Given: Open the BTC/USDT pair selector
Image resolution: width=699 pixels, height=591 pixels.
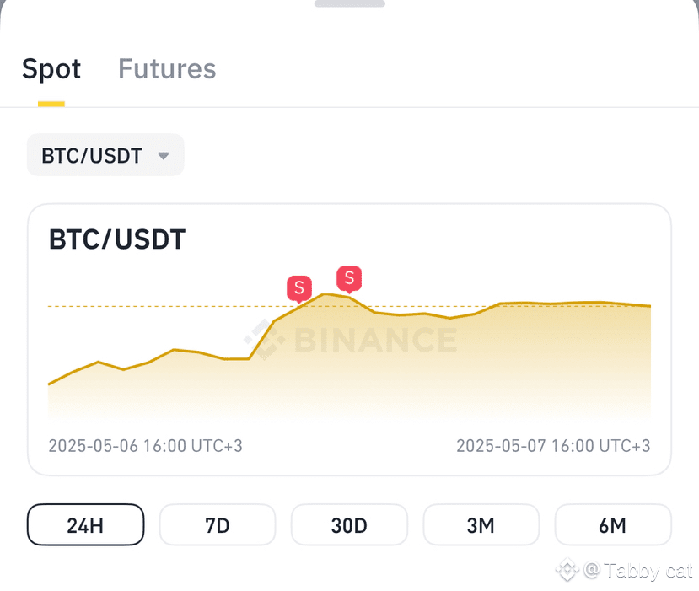Looking at the screenshot, I should (x=105, y=155).
